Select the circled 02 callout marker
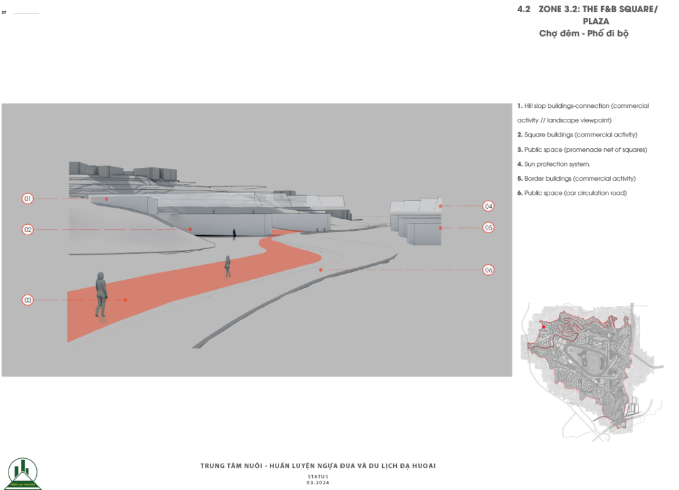Image resolution: width=679 pixels, height=490 pixels. point(28,230)
